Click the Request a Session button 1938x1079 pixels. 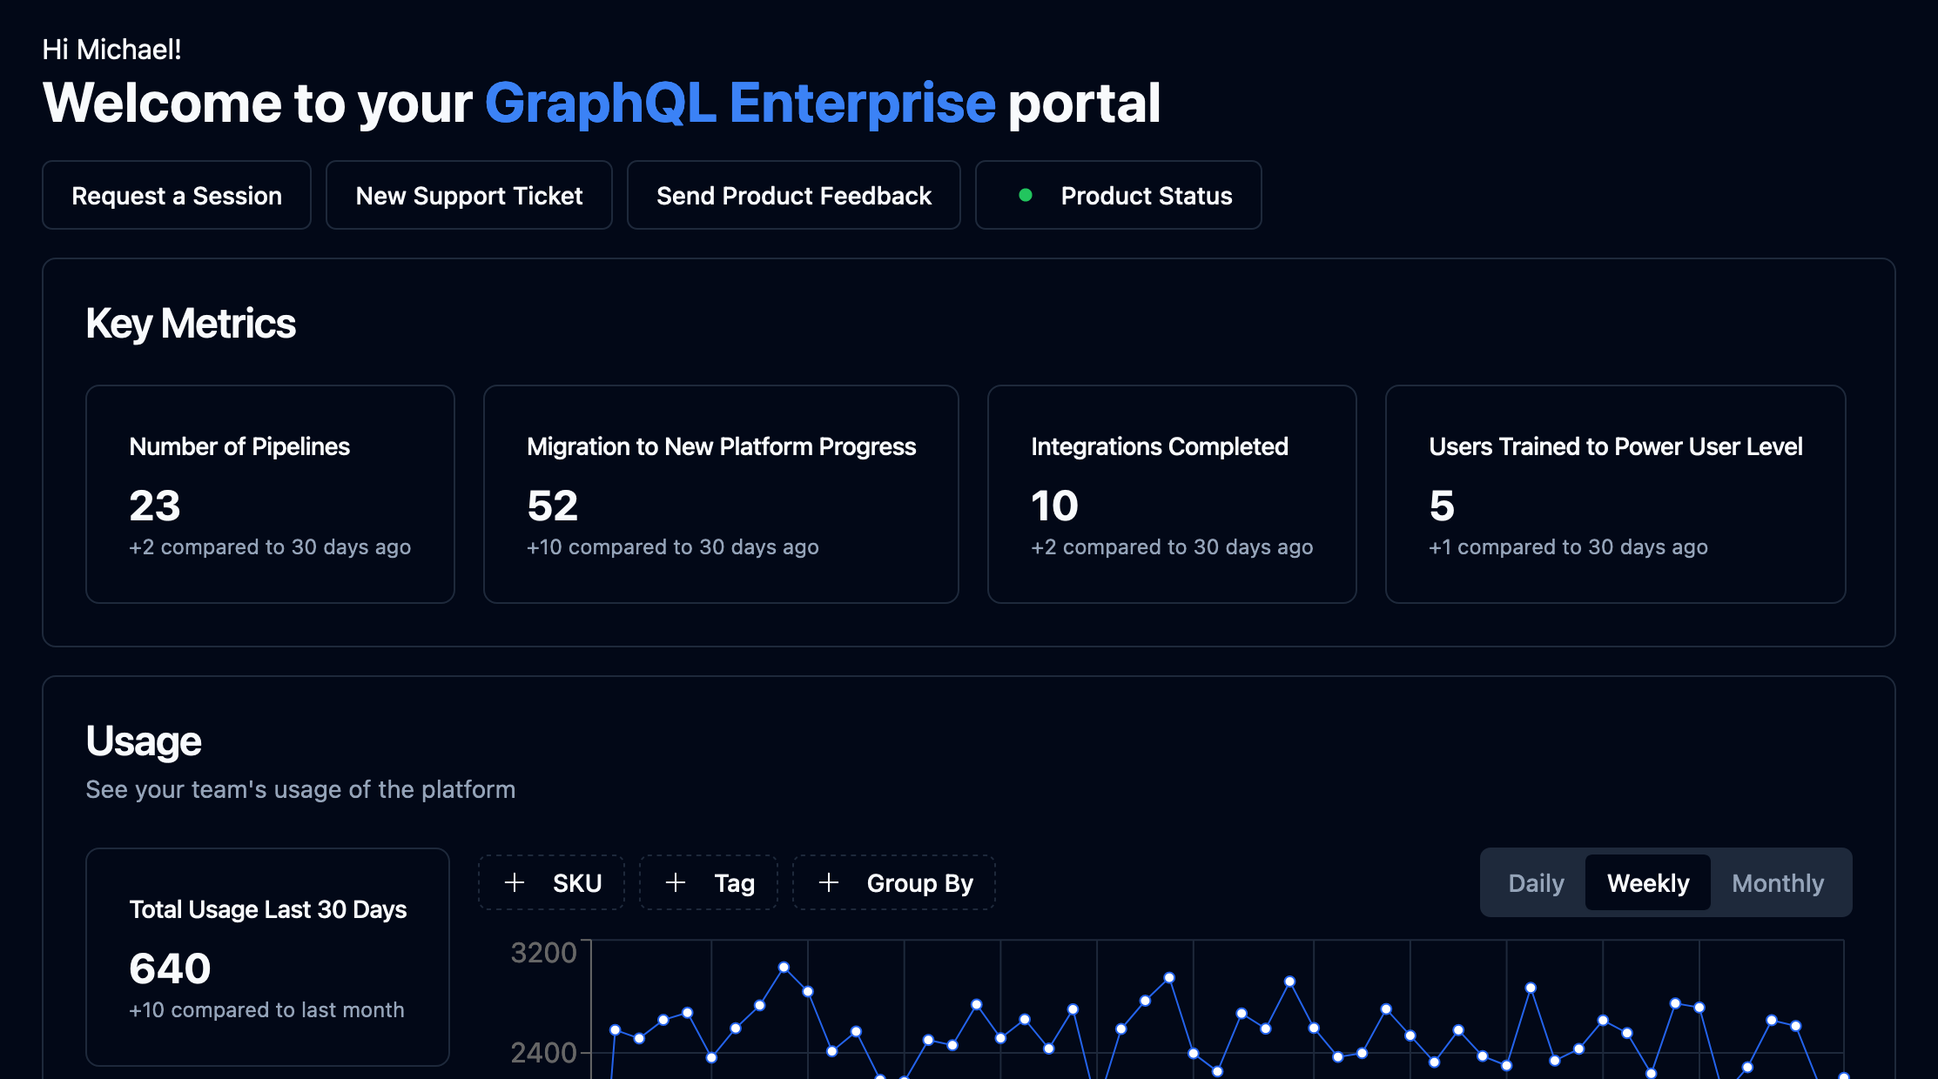[177, 195]
